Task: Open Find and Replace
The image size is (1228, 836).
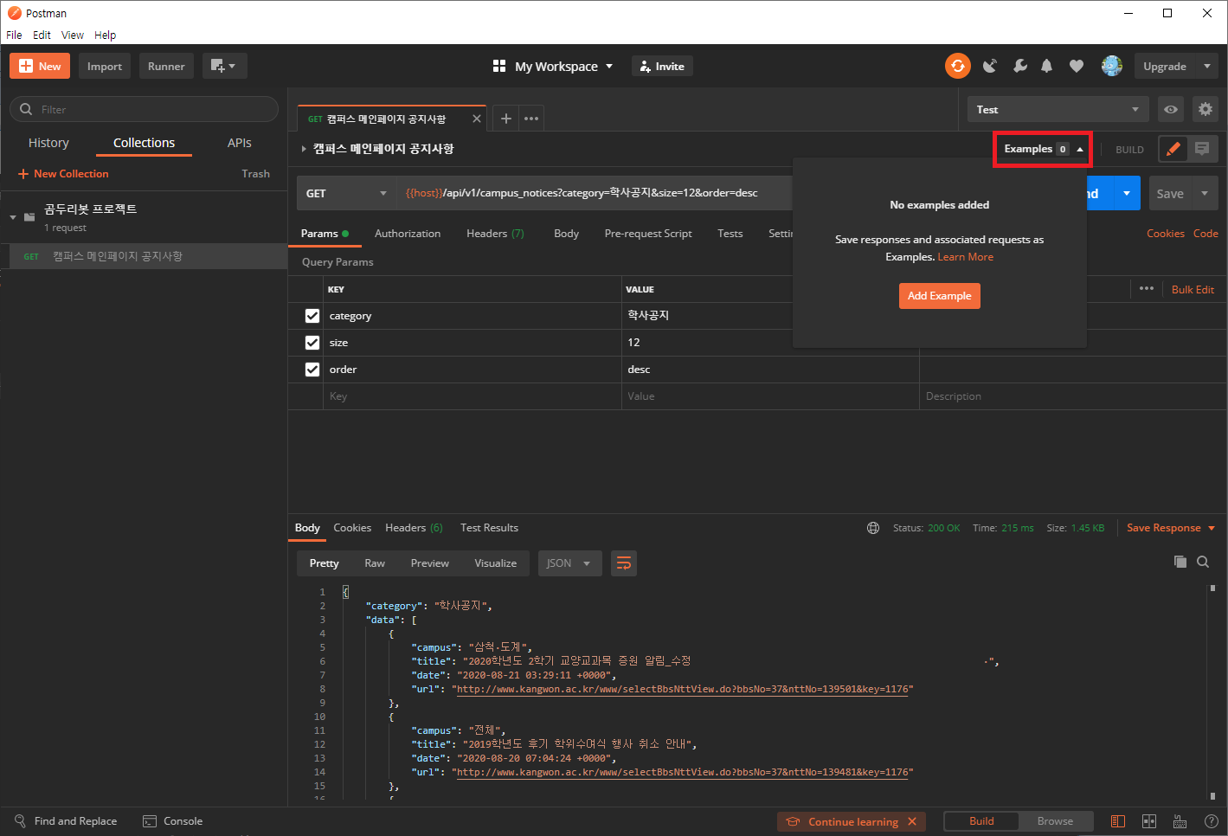Action: (x=66, y=821)
